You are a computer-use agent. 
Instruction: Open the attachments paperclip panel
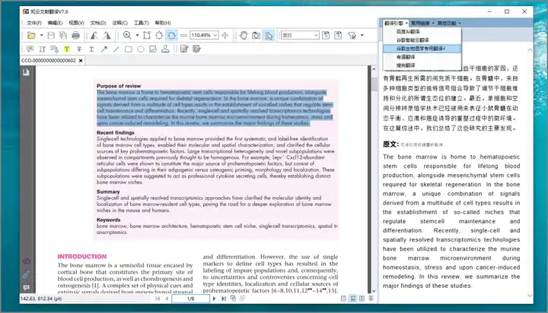click(26, 274)
